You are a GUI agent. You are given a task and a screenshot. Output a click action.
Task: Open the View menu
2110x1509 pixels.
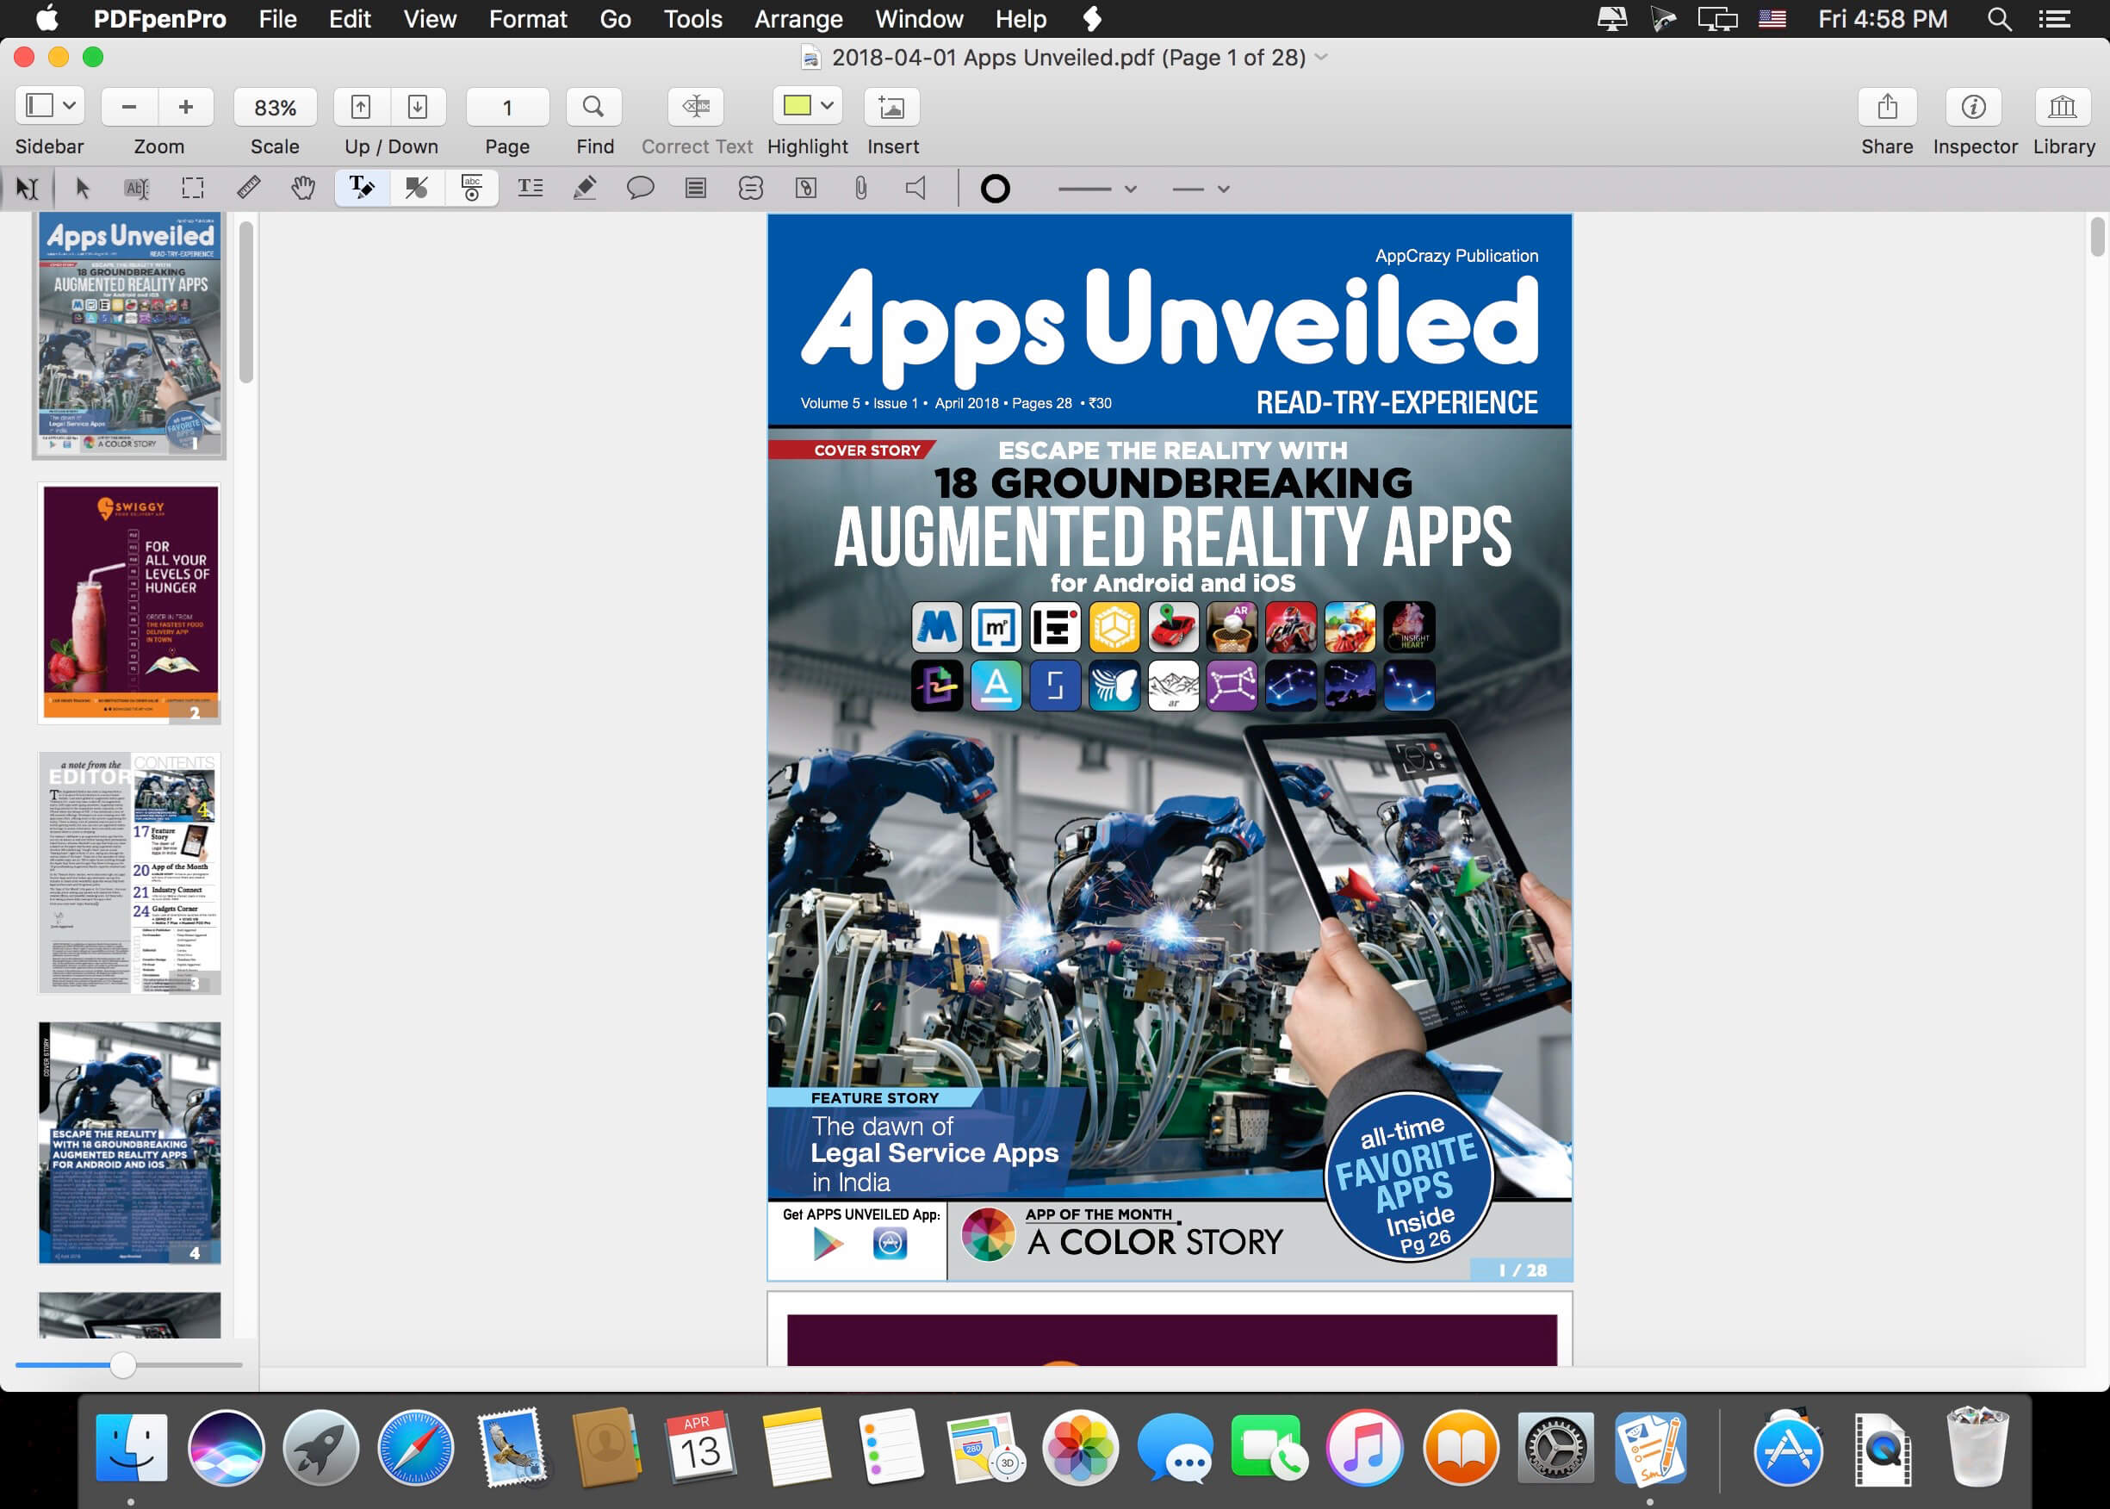(430, 19)
